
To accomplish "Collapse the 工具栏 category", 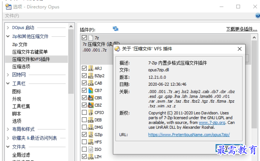I will click(8, 83).
